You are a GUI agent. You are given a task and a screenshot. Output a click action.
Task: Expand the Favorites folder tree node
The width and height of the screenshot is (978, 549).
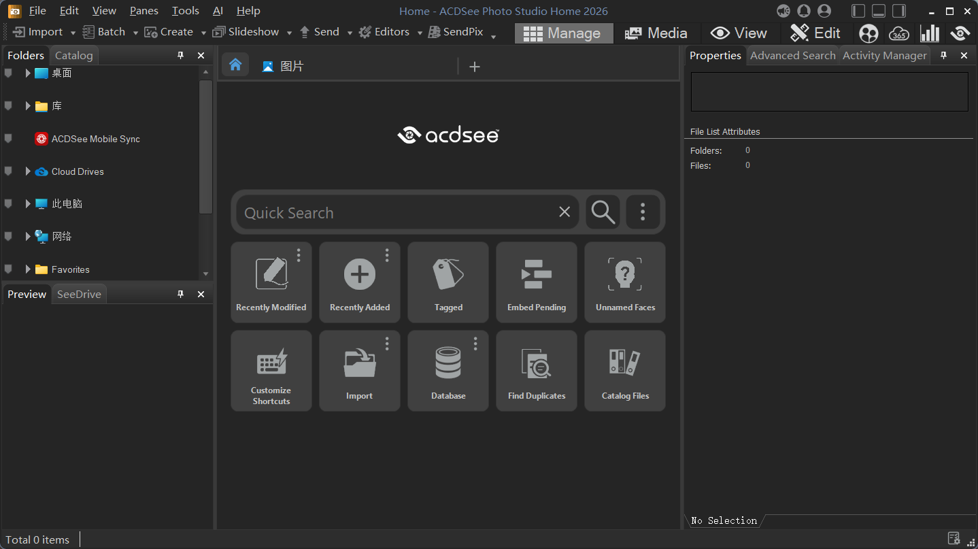click(x=28, y=269)
